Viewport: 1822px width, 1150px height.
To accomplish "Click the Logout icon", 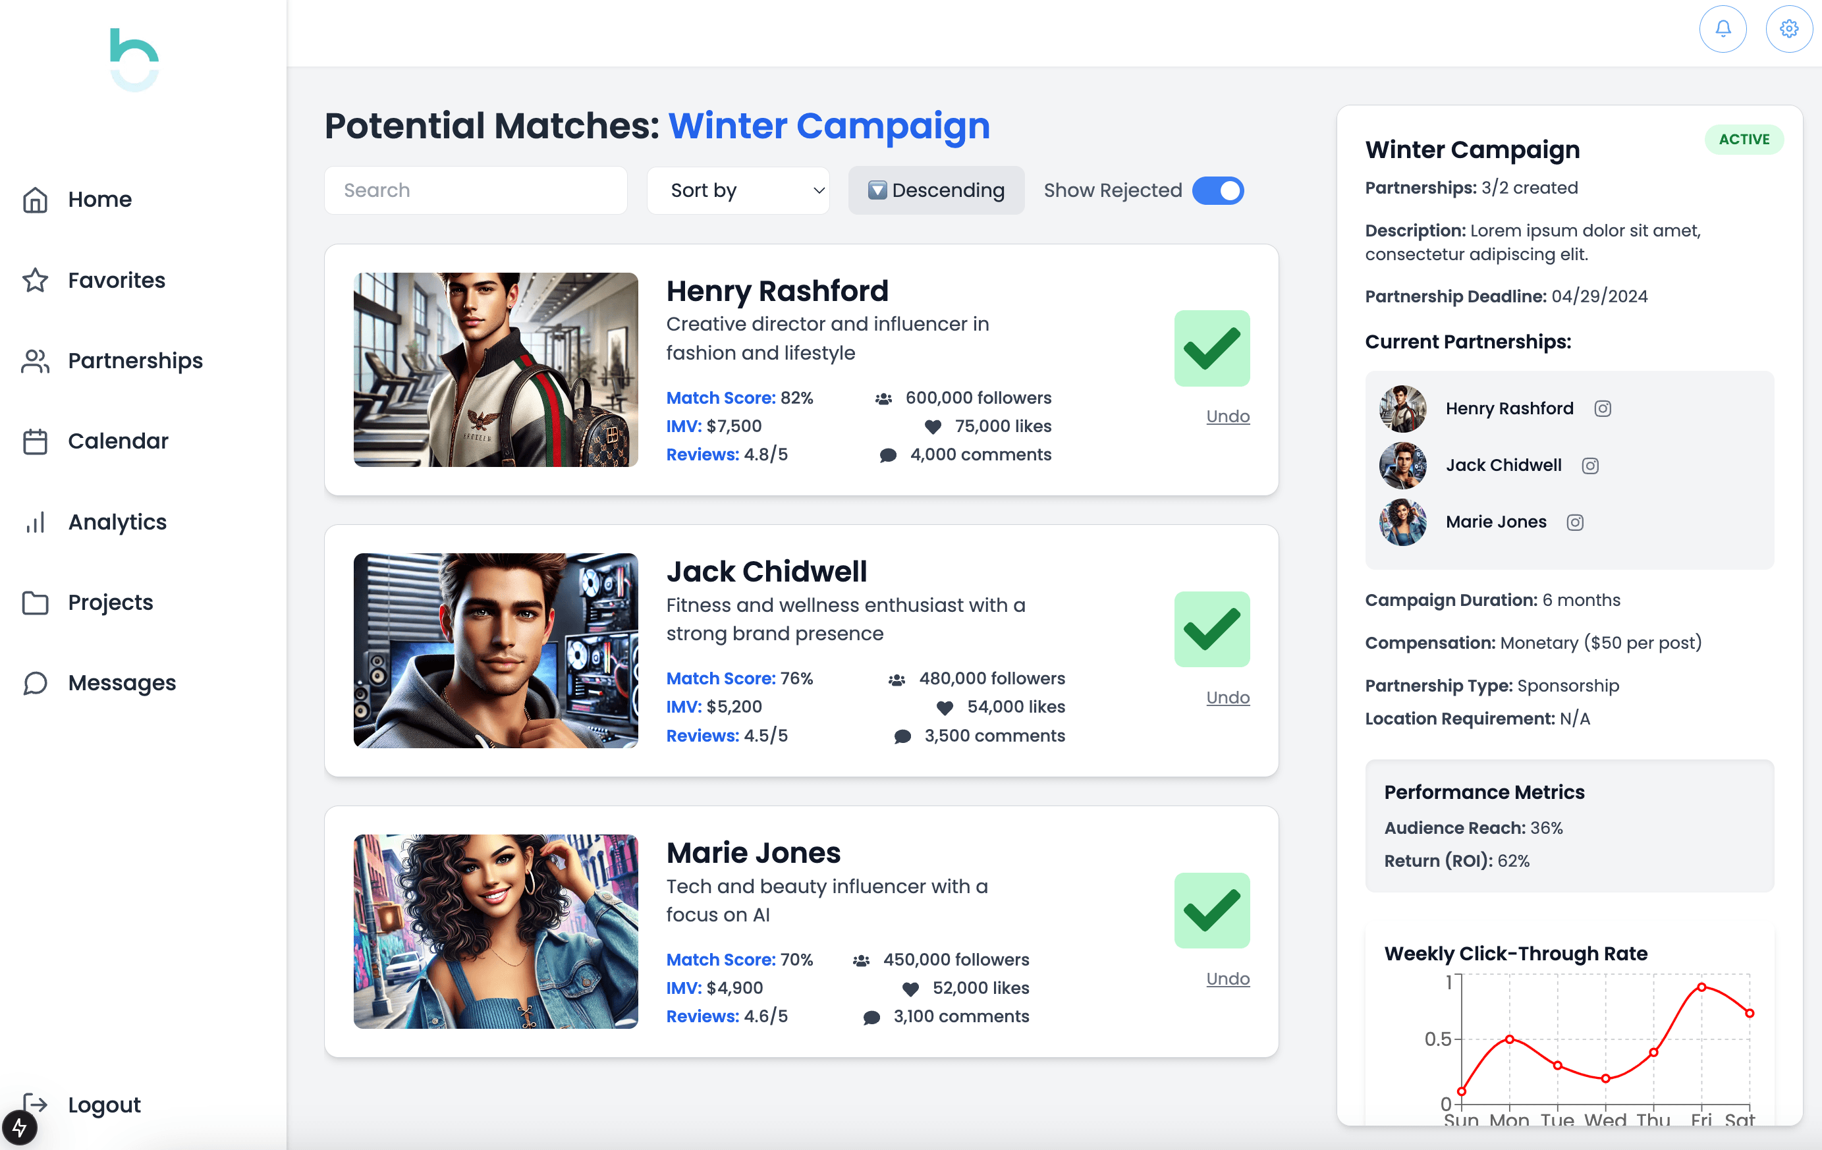I will (35, 1105).
